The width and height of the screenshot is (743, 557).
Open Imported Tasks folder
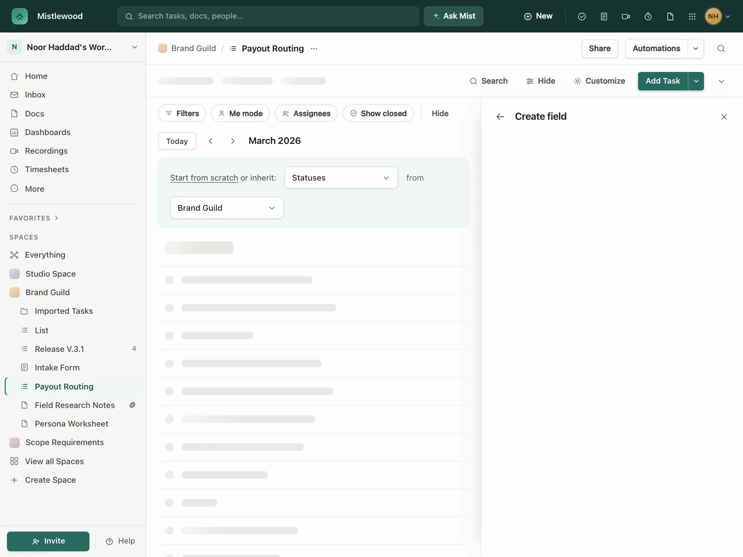73,311
